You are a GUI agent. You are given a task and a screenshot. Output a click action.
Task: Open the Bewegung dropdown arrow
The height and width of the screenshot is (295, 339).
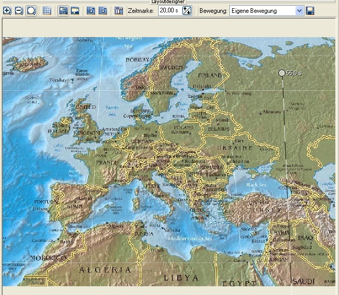(299, 11)
